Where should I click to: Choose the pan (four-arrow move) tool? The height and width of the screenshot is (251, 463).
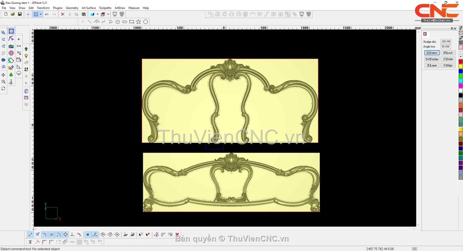pos(3,75)
